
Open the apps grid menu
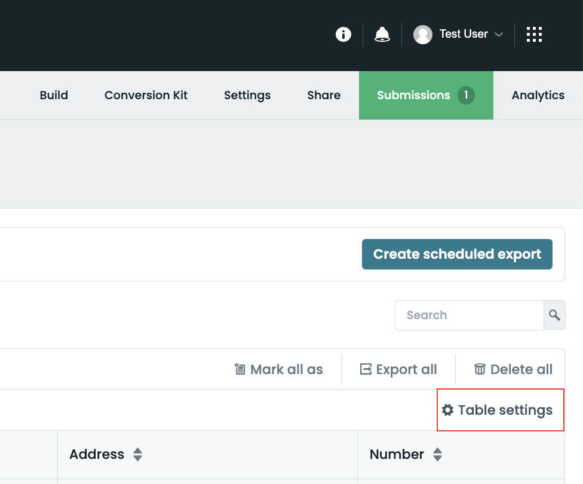534,35
